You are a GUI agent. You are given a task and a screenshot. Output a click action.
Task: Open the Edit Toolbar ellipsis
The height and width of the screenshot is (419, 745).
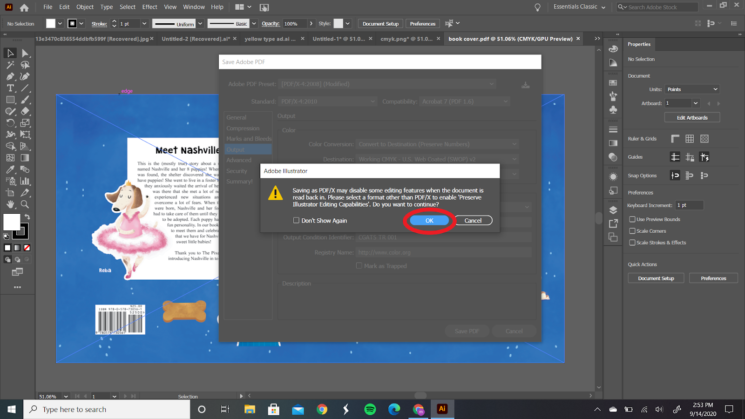18,287
